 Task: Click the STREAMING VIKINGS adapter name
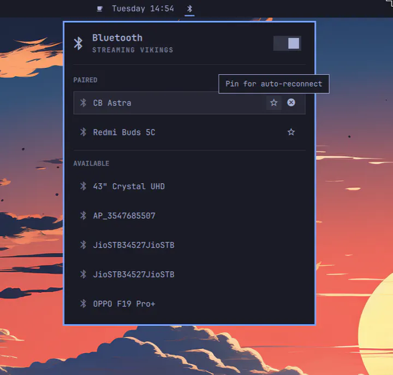(133, 50)
